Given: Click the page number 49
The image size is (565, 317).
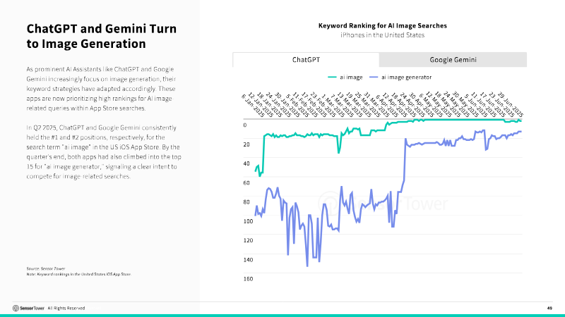Looking at the screenshot, I should [x=549, y=308].
